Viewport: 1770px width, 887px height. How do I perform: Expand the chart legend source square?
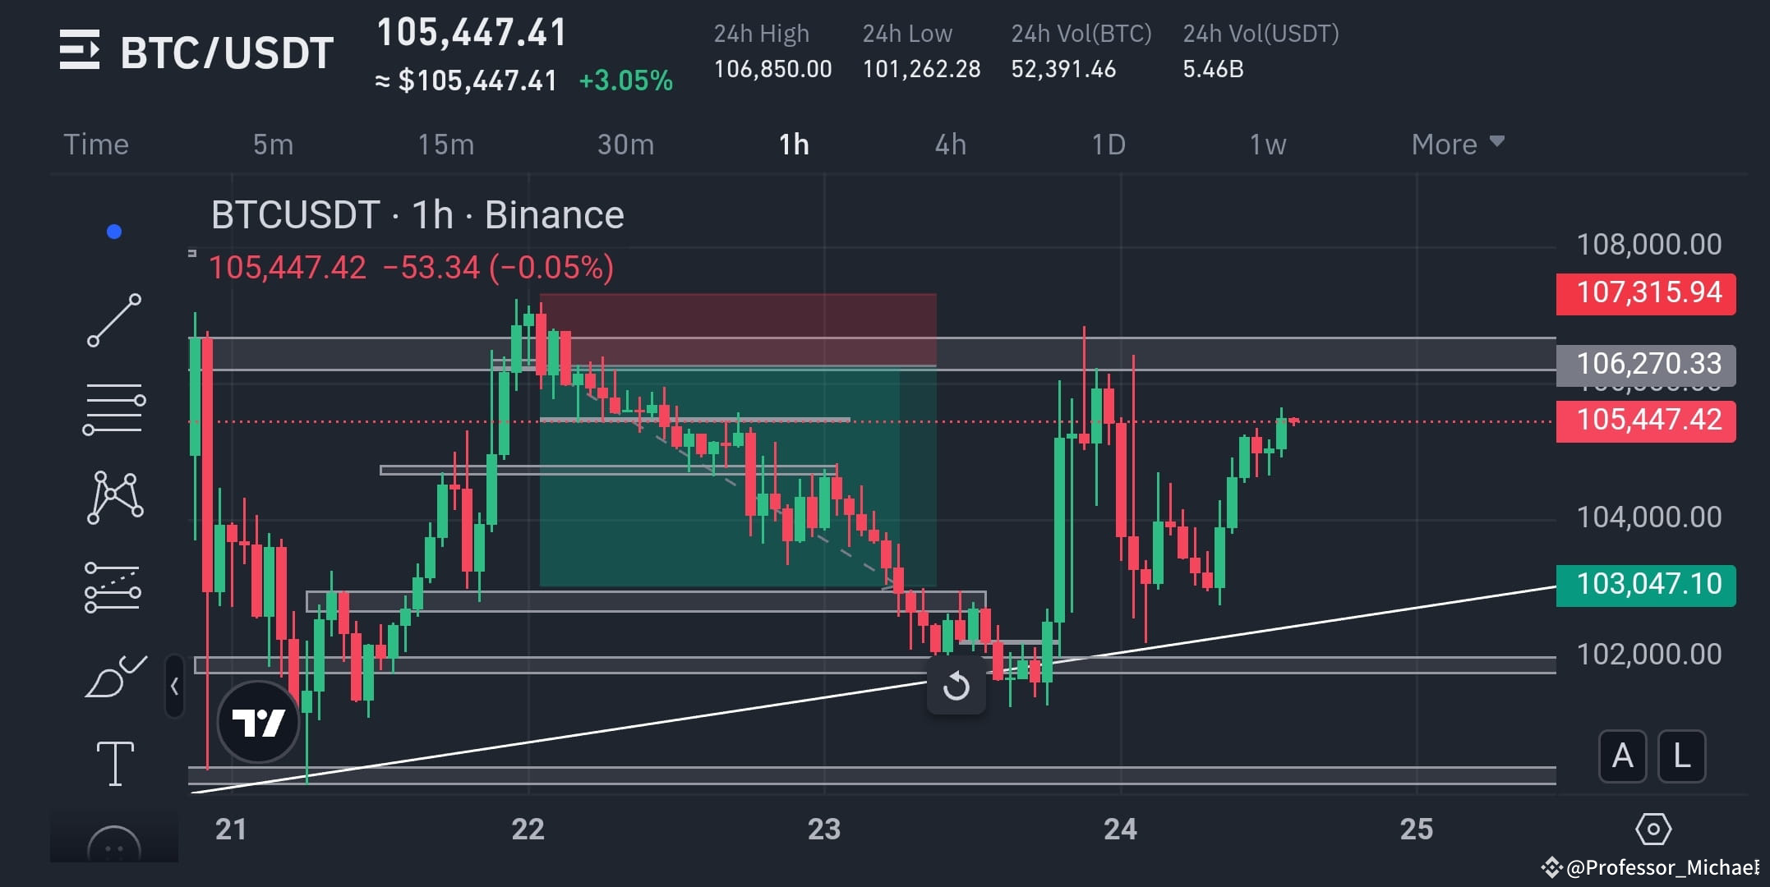(x=191, y=255)
